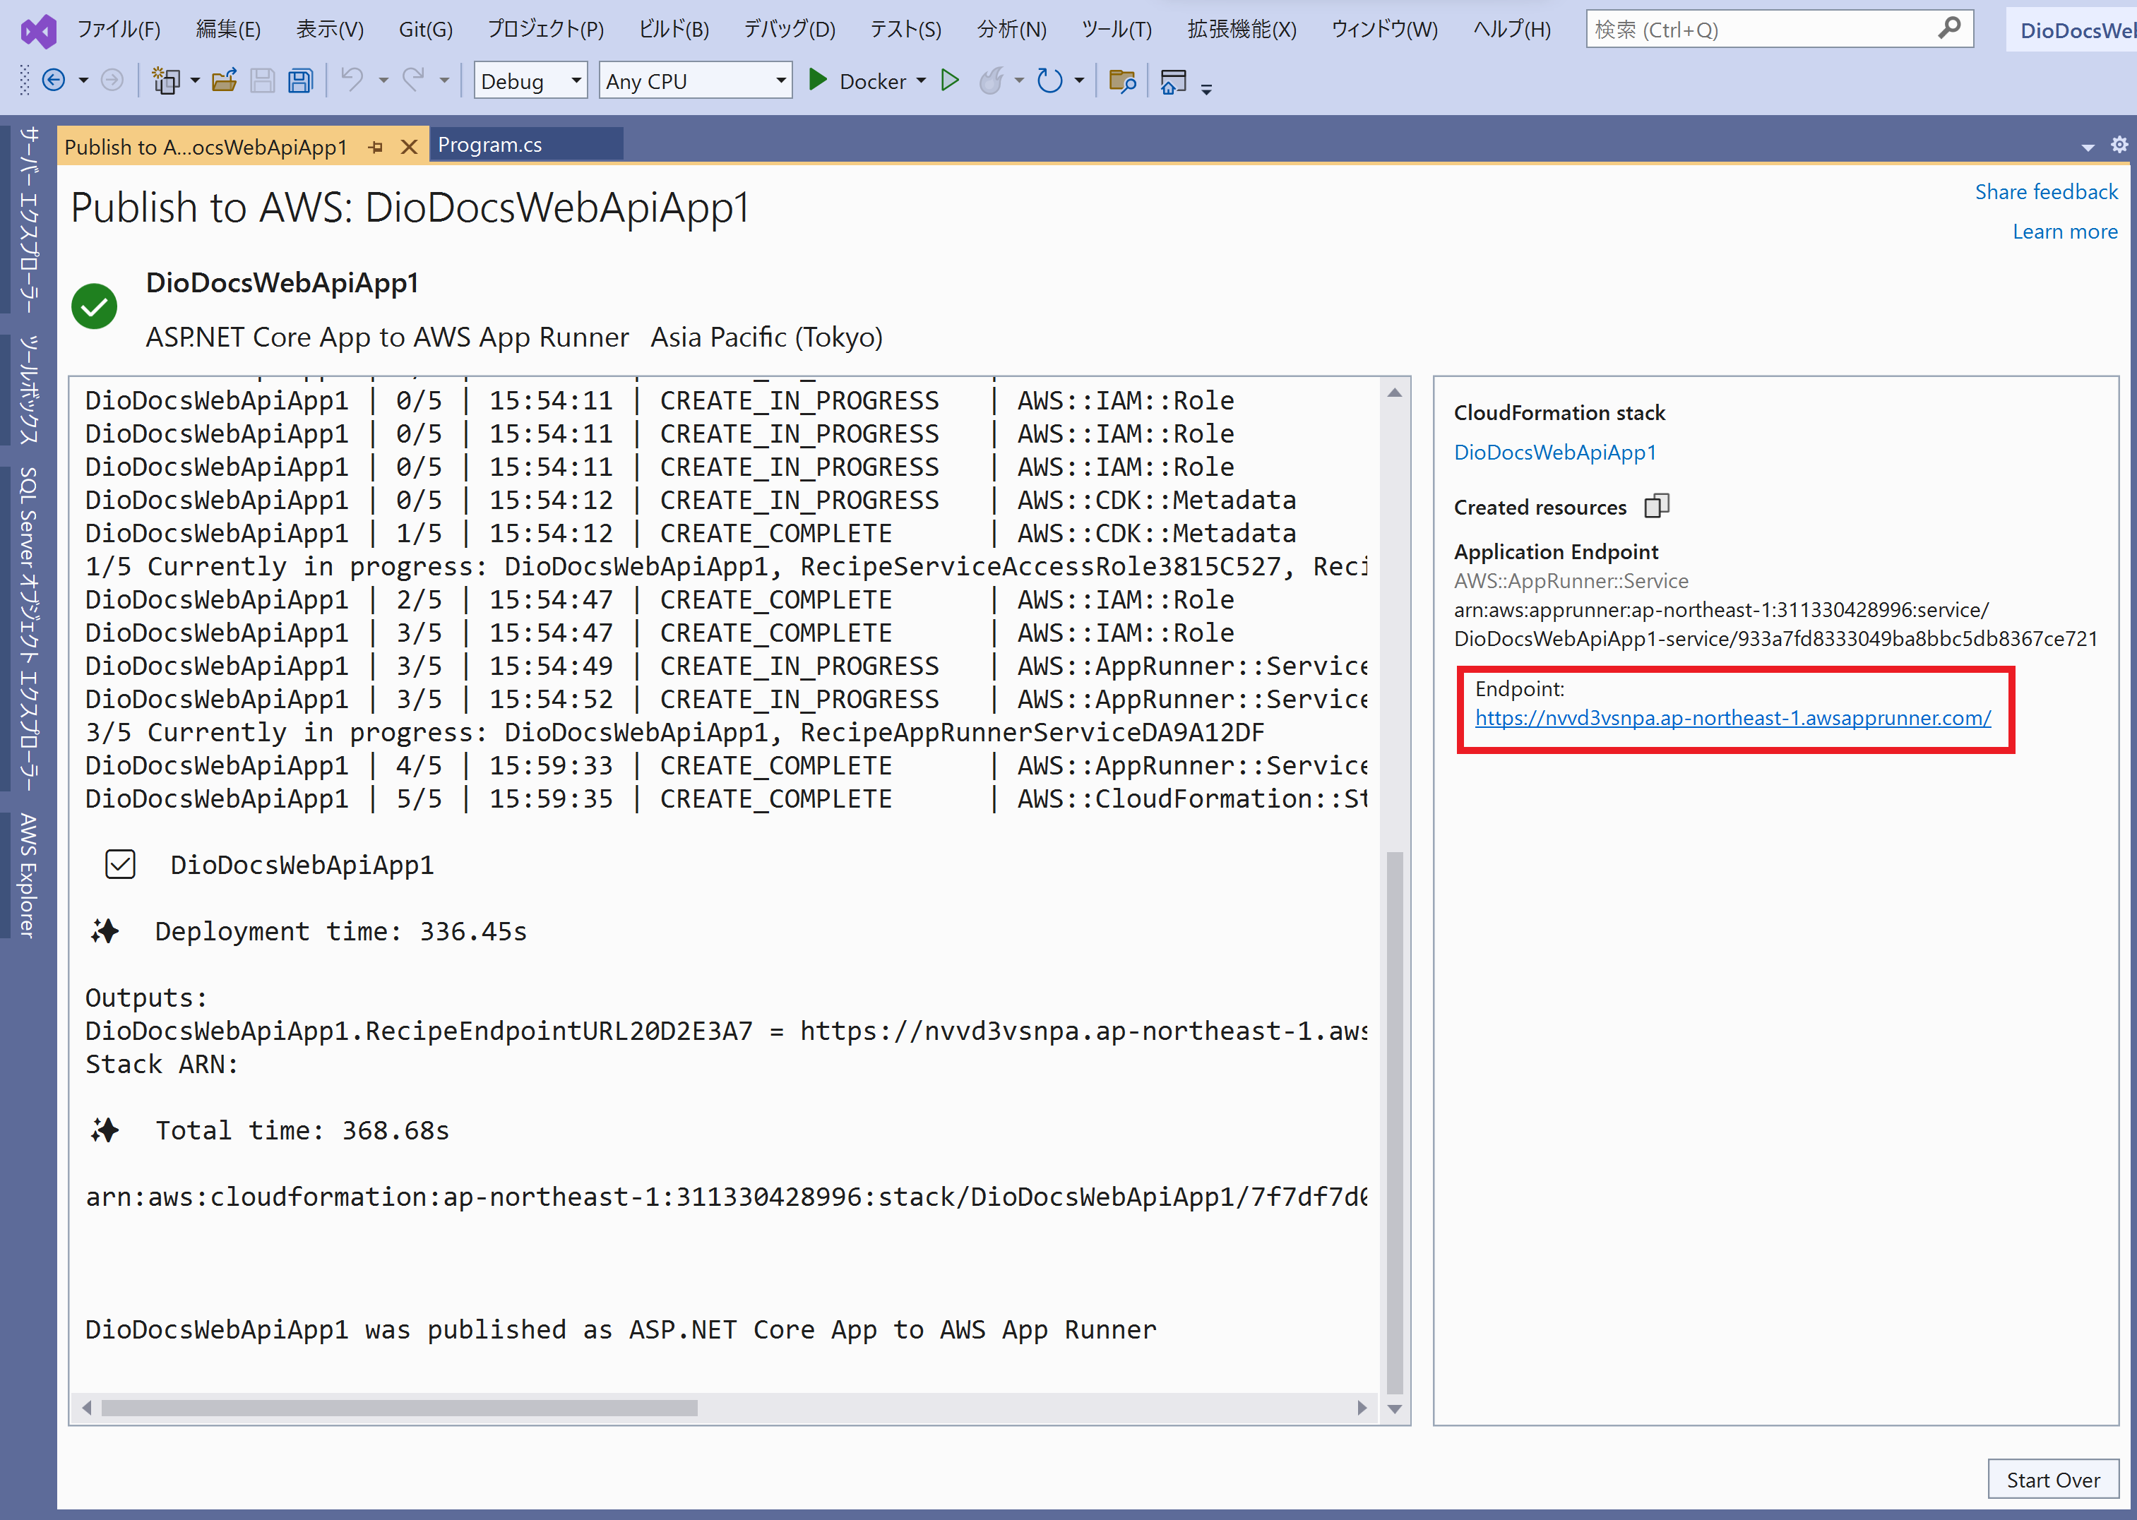Screen dimensions: 2137x1520
Task: Click the new project icon
Action: click(x=167, y=81)
